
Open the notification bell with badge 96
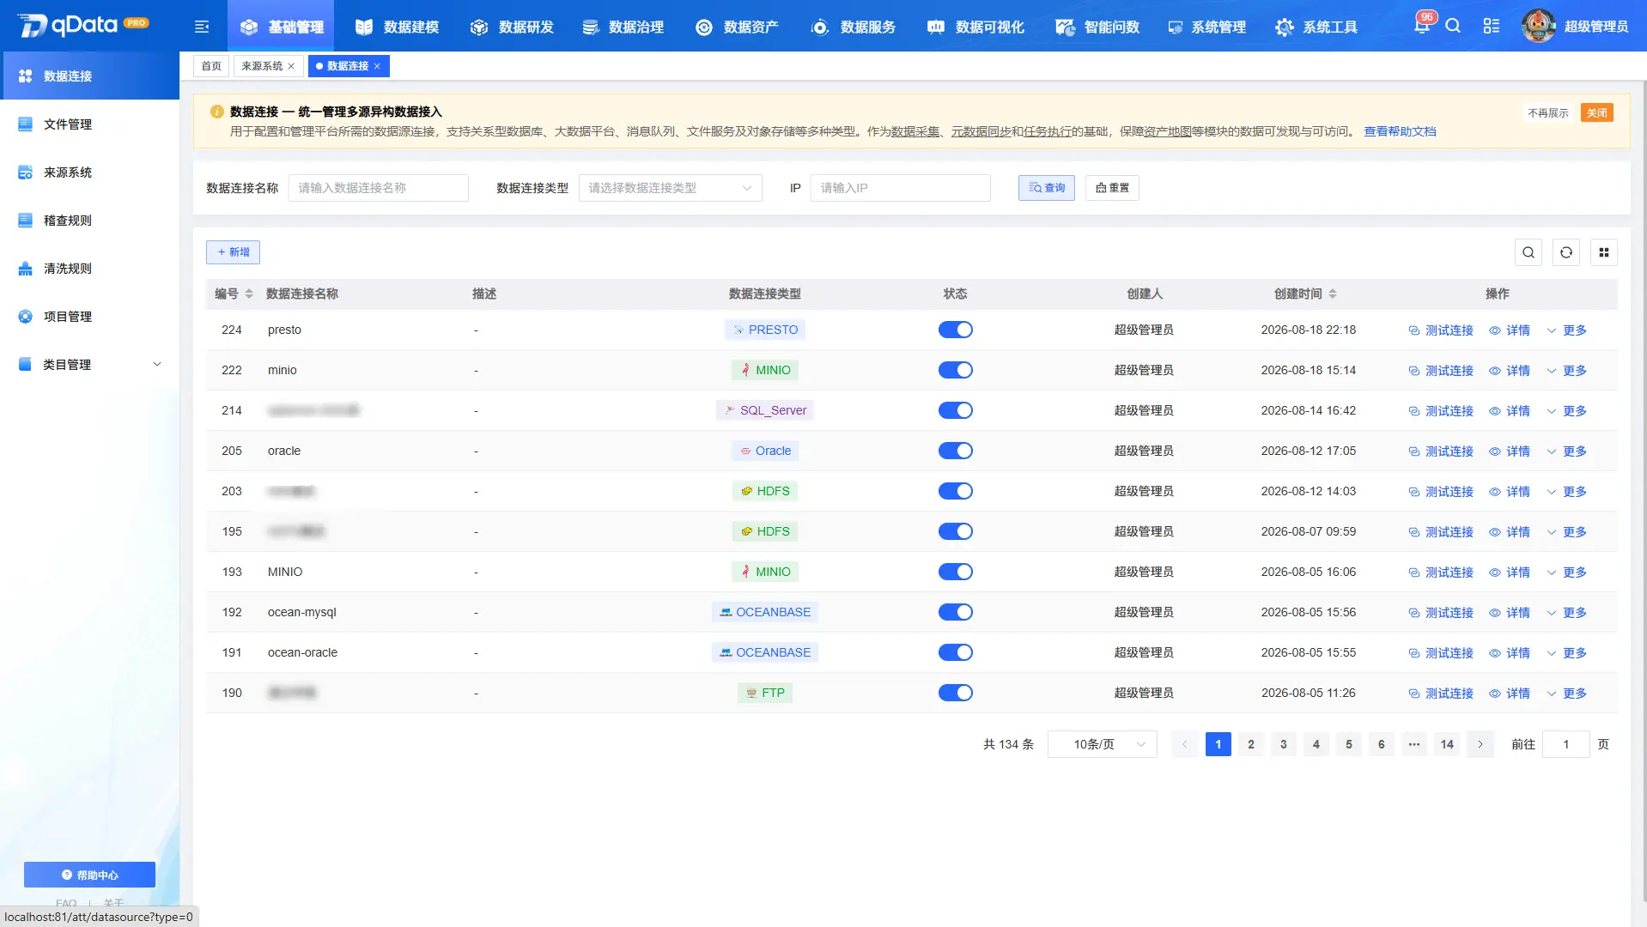(1422, 26)
